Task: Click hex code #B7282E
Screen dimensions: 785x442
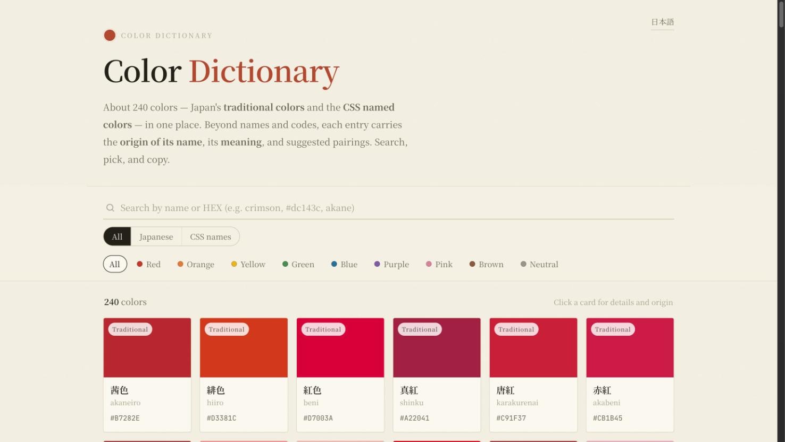Action: coord(125,418)
